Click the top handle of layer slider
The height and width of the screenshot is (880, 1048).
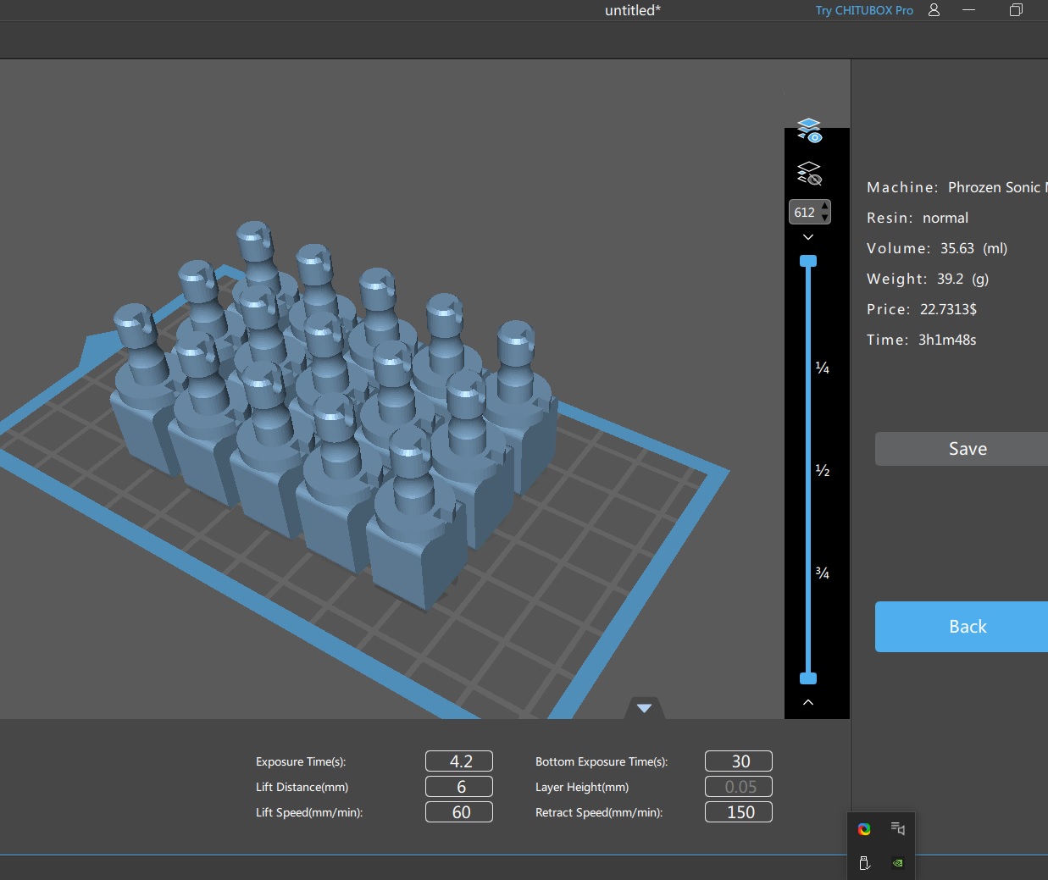[x=808, y=261]
